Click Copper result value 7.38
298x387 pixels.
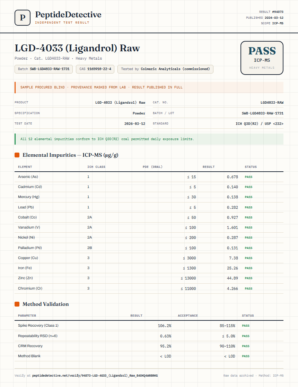(233, 258)
